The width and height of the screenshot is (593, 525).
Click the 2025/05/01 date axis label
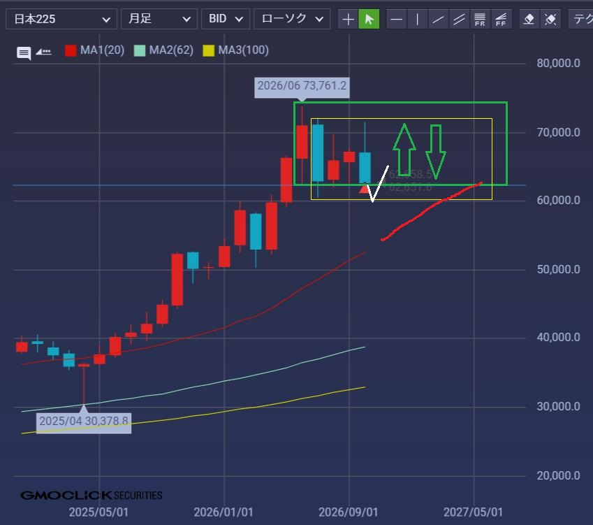click(98, 512)
